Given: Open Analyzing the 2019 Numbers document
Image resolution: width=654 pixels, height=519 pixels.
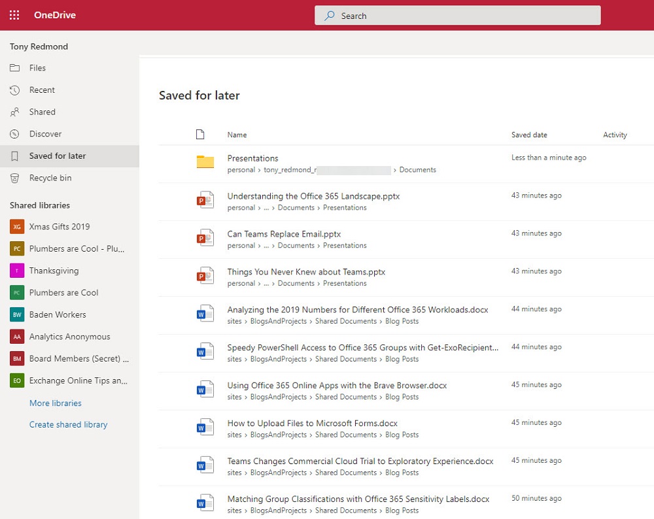Looking at the screenshot, I should point(358,310).
